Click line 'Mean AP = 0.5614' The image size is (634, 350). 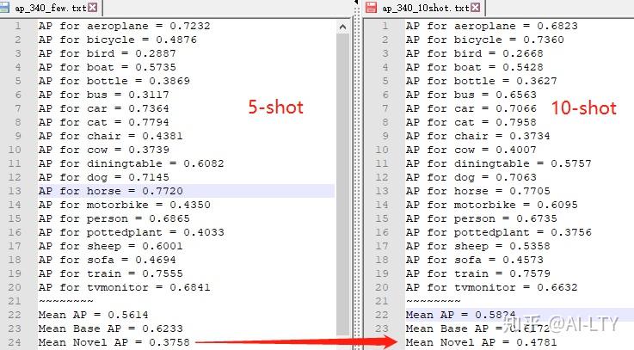[94, 315]
